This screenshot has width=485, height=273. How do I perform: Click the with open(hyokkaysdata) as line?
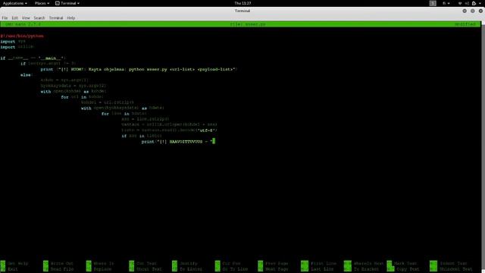coord(123,108)
